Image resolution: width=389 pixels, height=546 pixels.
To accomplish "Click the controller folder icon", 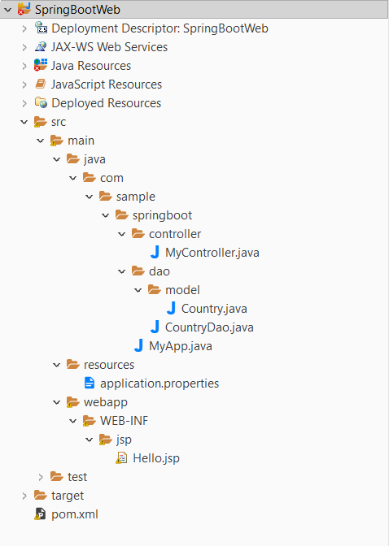I will coord(138,234).
